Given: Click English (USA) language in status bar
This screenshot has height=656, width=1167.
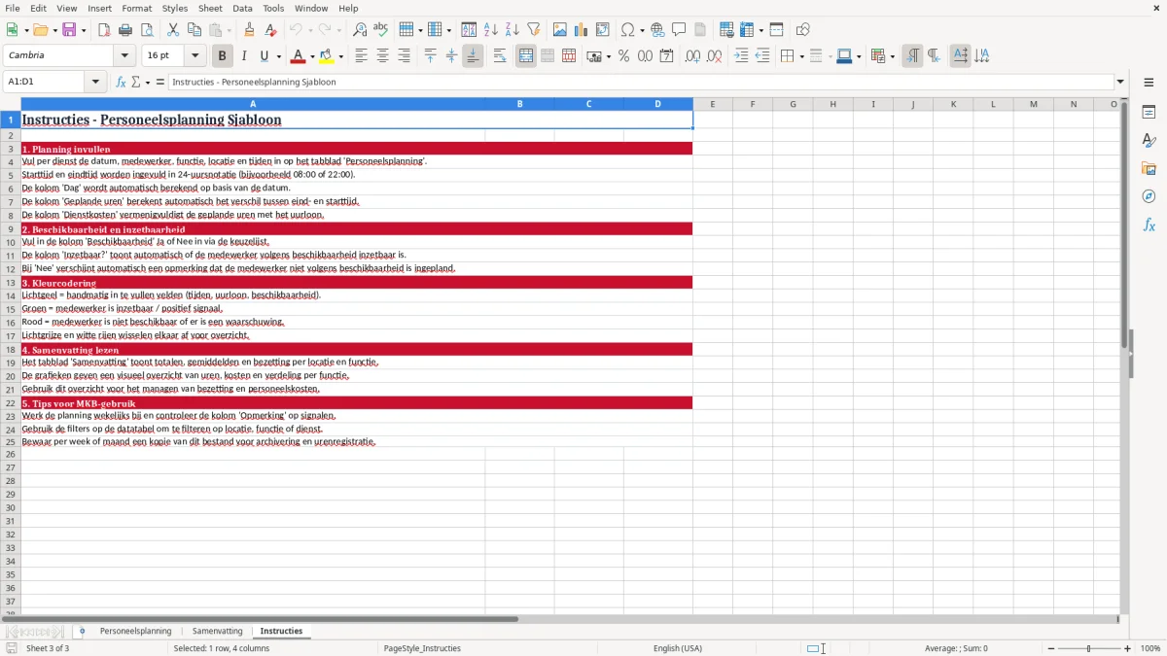Looking at the screenshot, I should [x=677, y=648].
